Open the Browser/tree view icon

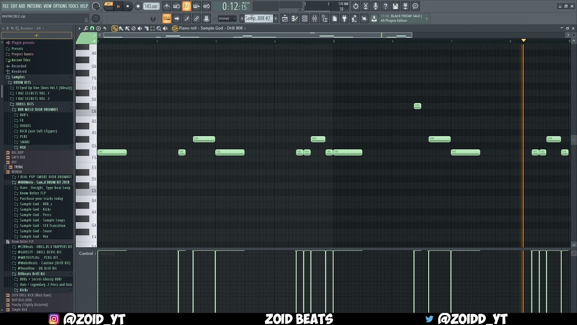click(x=325, y=19)
